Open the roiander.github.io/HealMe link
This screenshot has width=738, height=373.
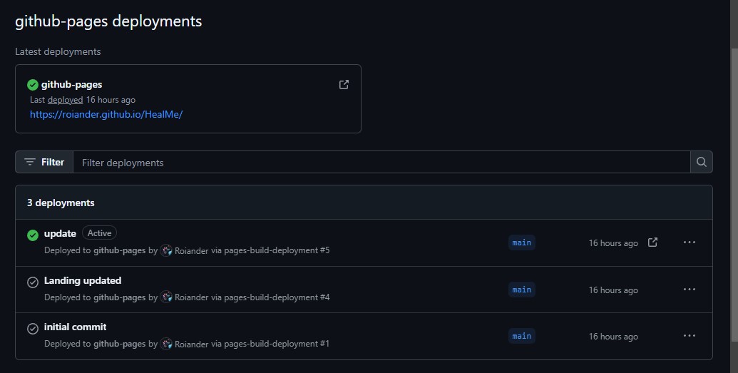click(x=106, y=114)
